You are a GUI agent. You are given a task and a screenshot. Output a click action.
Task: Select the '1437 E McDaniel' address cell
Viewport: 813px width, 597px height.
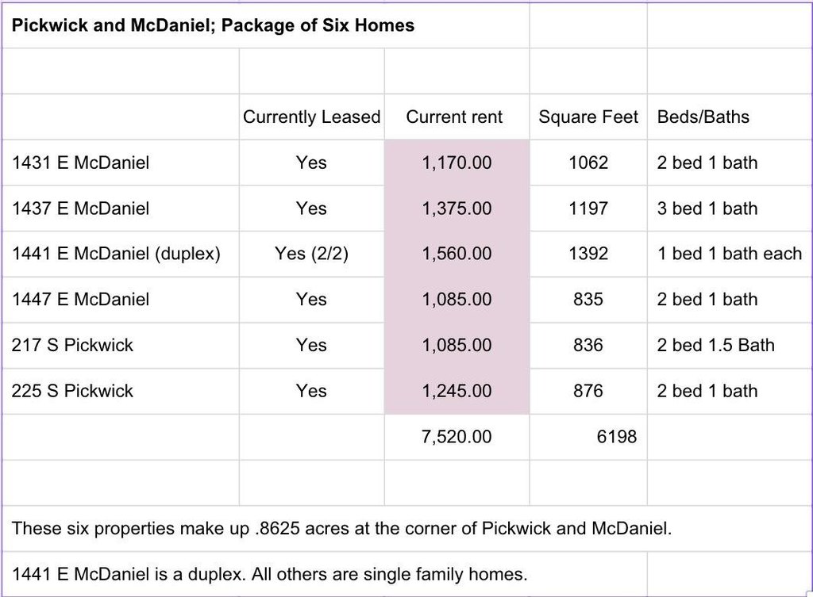tap(81, 209)
